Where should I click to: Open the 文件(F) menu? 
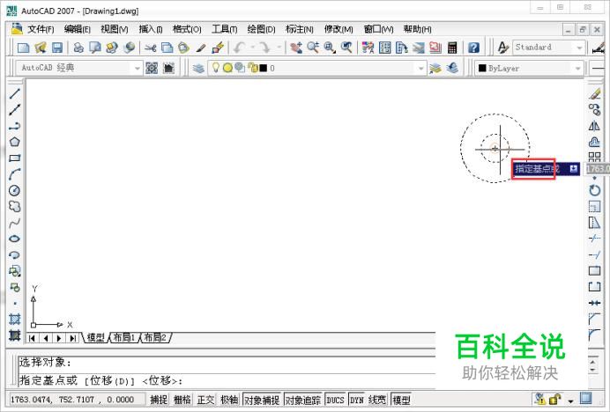point(41,29)
